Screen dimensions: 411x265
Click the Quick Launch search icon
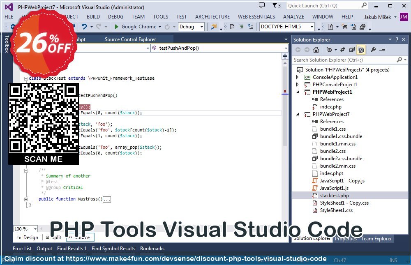[x=364, y=5]
